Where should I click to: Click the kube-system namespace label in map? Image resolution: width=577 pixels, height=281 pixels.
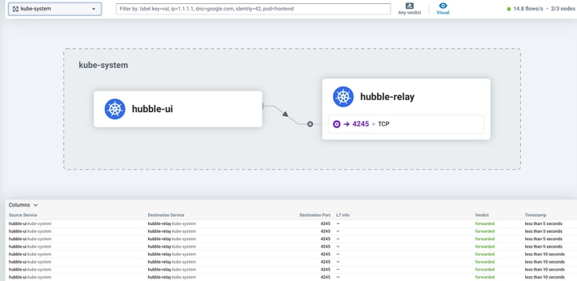(x=104, y=65)
